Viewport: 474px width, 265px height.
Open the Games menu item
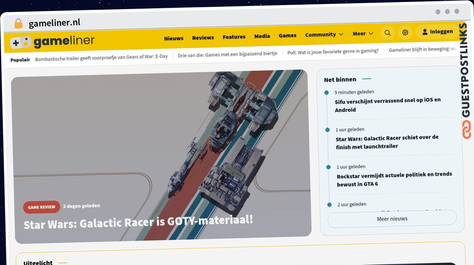pyautogui.click(x=288, y=35)
